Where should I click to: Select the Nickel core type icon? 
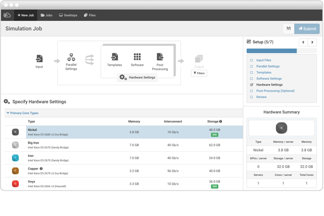pyautogui.click(x=15, y=132)
